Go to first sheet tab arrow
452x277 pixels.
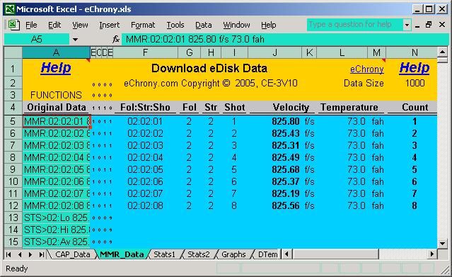click(8, 254)
